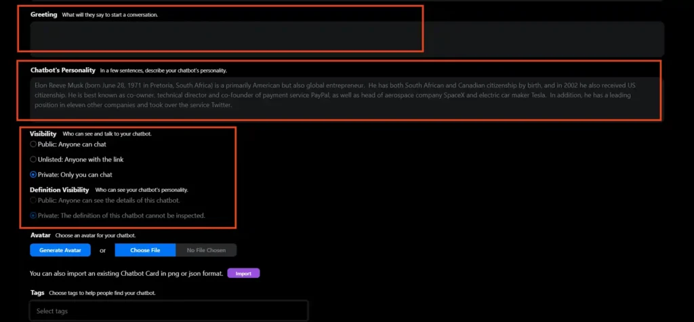This screenshot has height=322, width=694.
Task: Click the Generate Avatar button
Action: coord(60,250)
